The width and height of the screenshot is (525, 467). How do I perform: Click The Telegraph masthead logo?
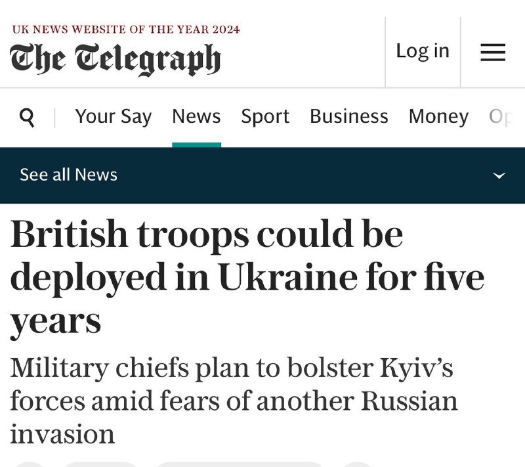[115, 59]
